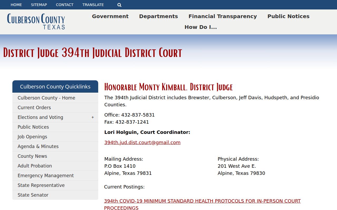The image size is (337, 210).
Task: Open Job Openings quicklink
Action: tap(55, 137)
